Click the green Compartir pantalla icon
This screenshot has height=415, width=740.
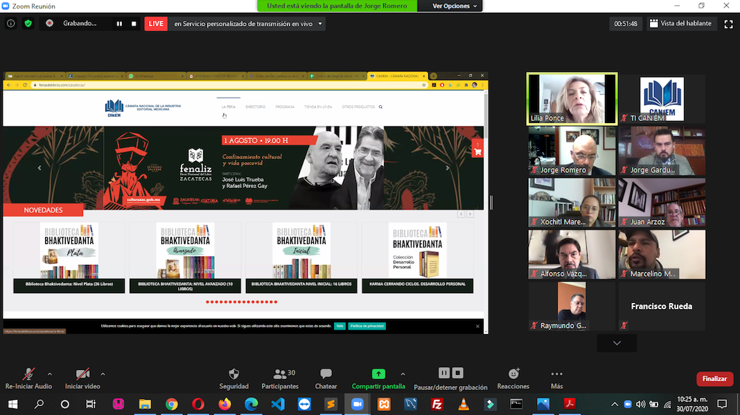(x=378, y=374)
